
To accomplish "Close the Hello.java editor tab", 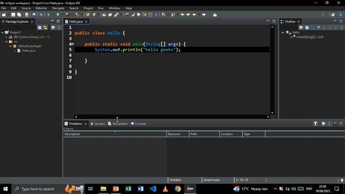I will 86,22.
